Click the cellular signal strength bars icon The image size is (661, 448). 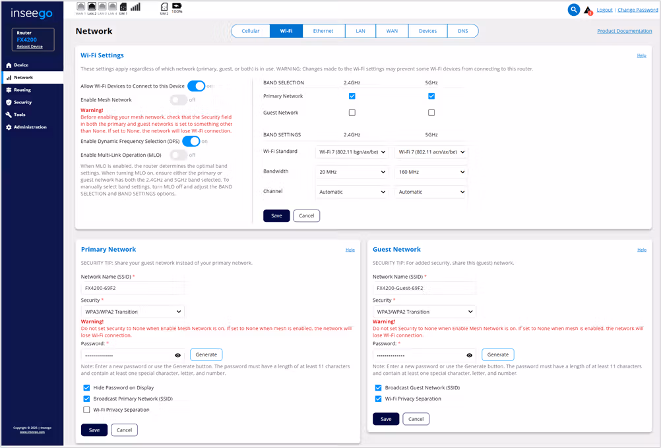pos(135,7)
